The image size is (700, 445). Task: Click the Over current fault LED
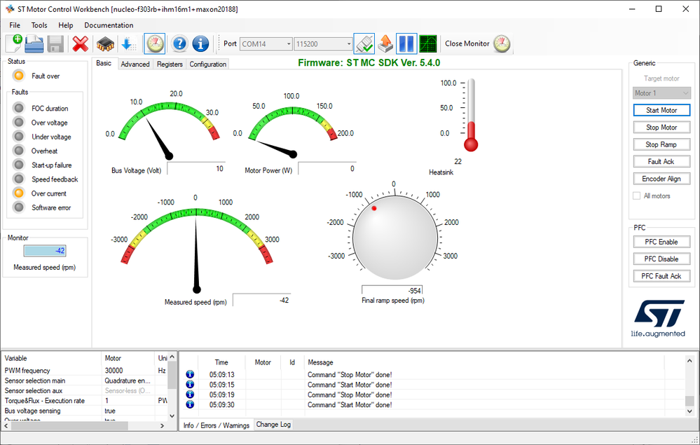coord(19,193)
